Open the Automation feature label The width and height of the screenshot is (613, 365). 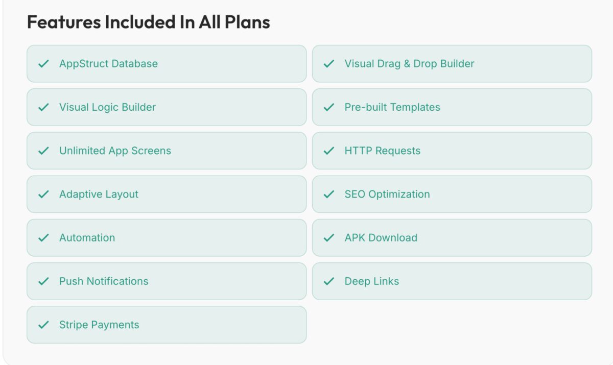tap(87, 238)
